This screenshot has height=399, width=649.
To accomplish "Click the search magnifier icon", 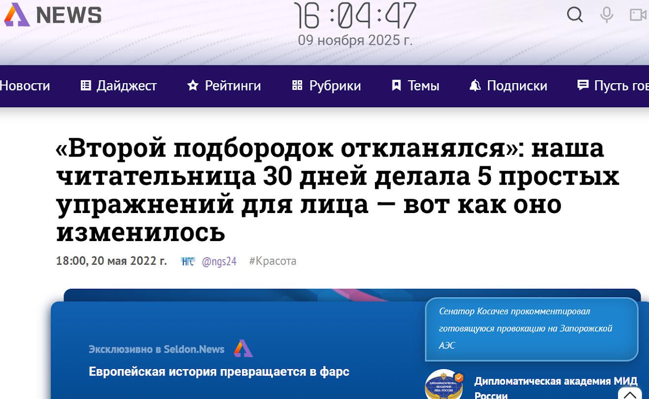I will [575, 15].
